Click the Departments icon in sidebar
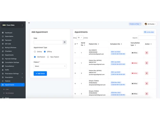 [x=3, y=55]
